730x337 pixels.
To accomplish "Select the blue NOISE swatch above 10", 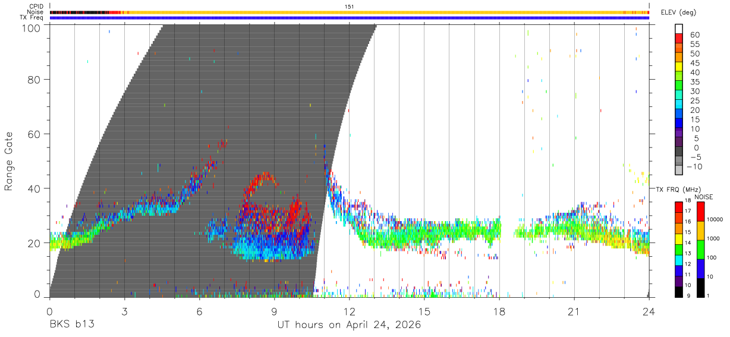I will (x=701, y=269).
